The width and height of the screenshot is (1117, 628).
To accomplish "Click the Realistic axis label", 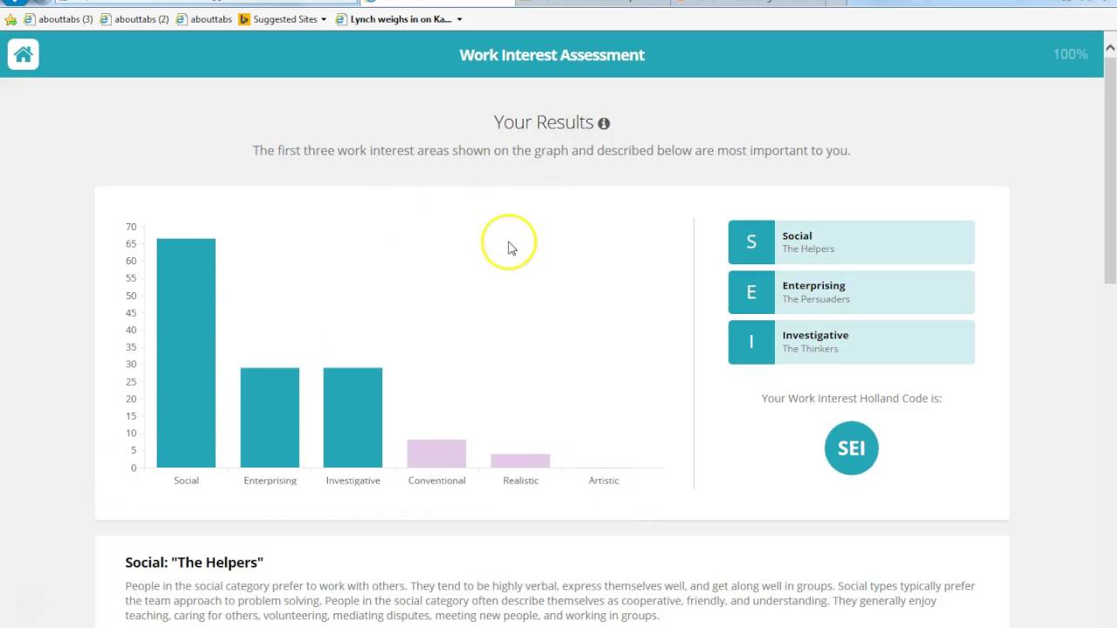I will coord(520,481).
